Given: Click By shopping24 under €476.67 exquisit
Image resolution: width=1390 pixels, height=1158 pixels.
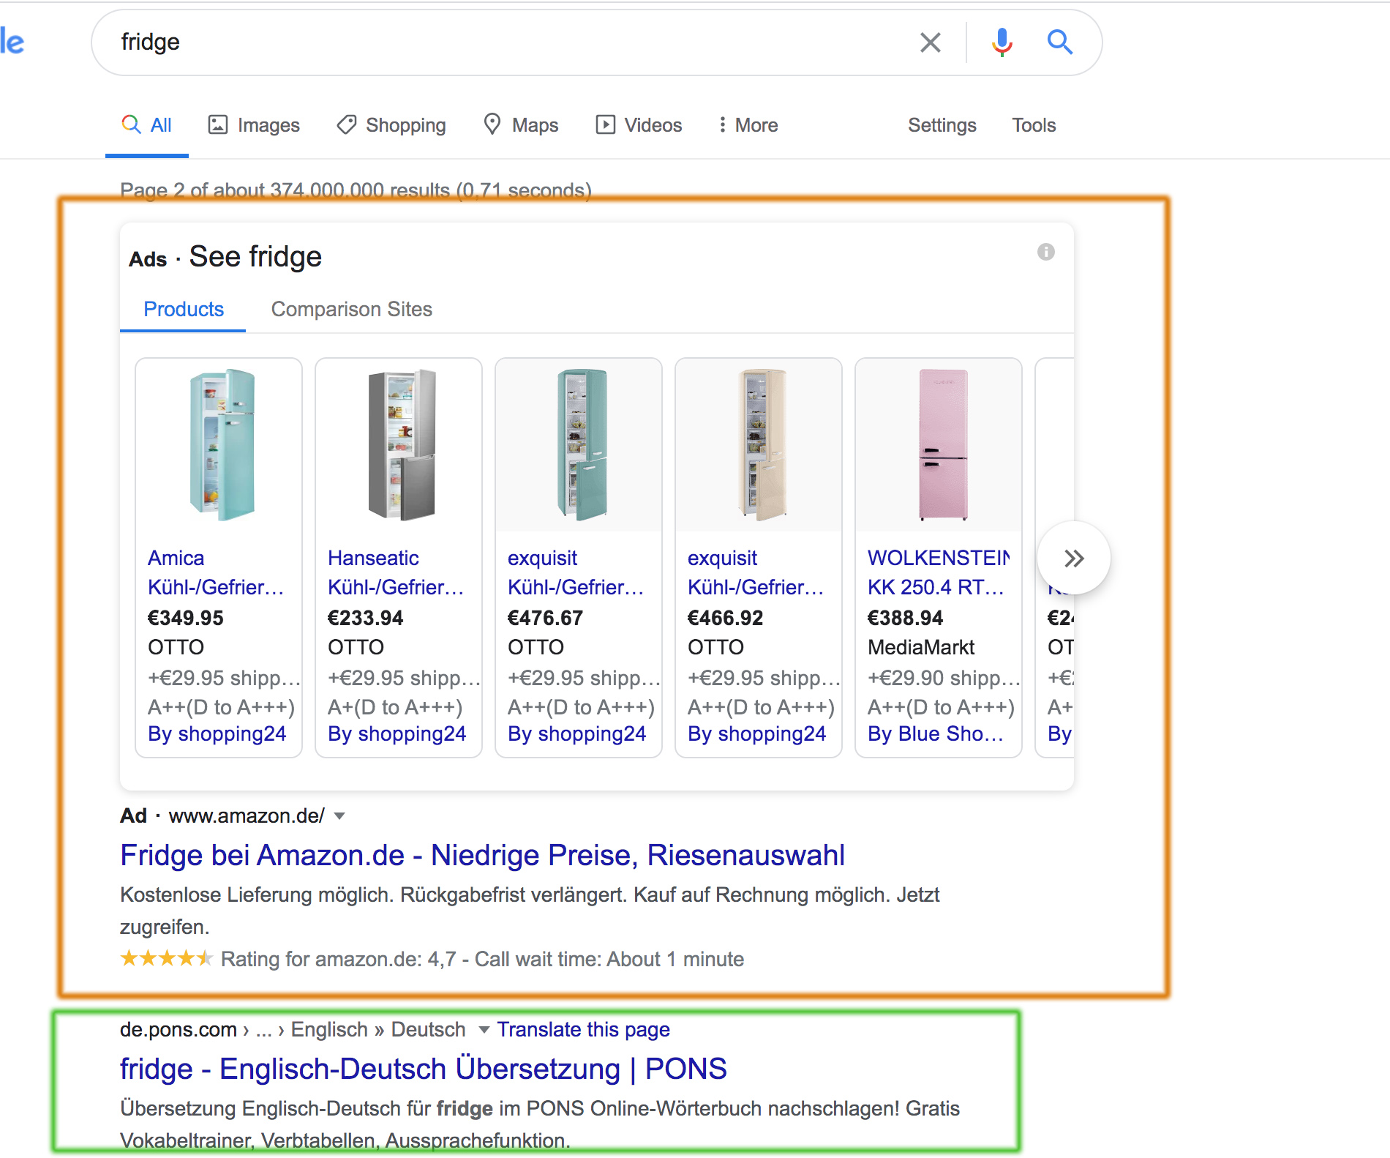Looking at the screenshot, I should click(x=577, y=734).
